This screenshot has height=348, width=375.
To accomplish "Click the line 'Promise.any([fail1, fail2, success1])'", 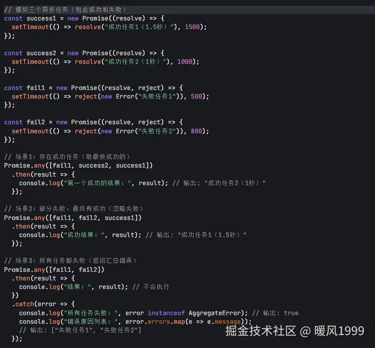I will [x=73, y=218].
